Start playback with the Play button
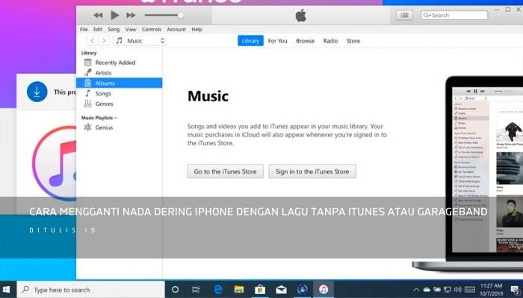 tap(115, 15)
